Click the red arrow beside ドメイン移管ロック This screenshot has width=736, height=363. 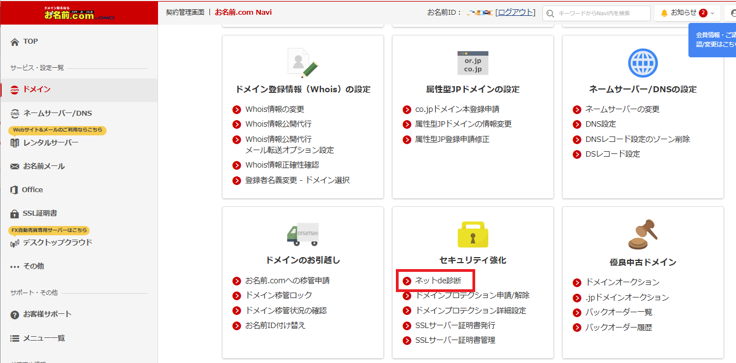tap(237, 296)
